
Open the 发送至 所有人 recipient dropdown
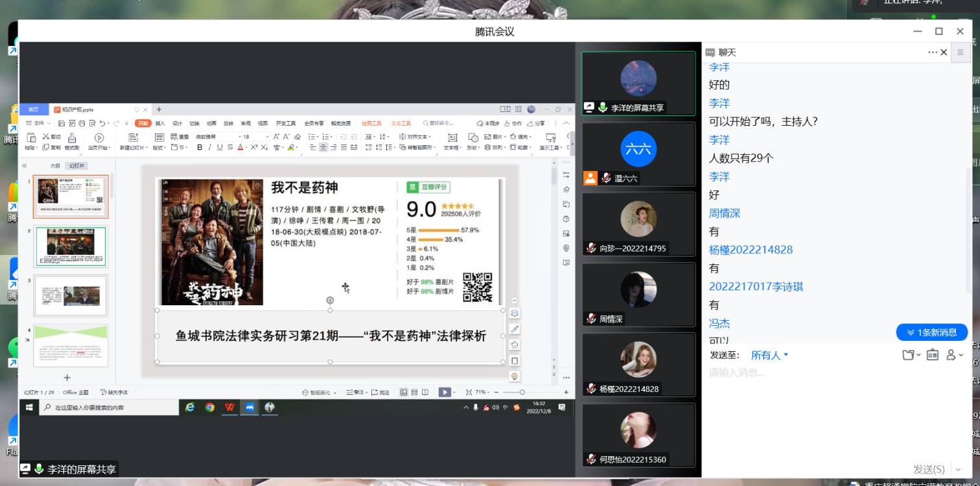coord(769,355)
